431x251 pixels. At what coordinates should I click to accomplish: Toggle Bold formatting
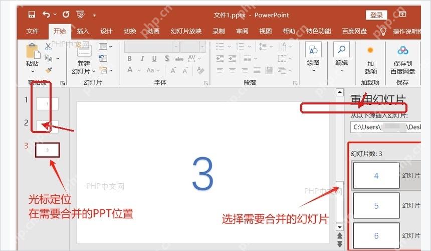tap(129, 59)
